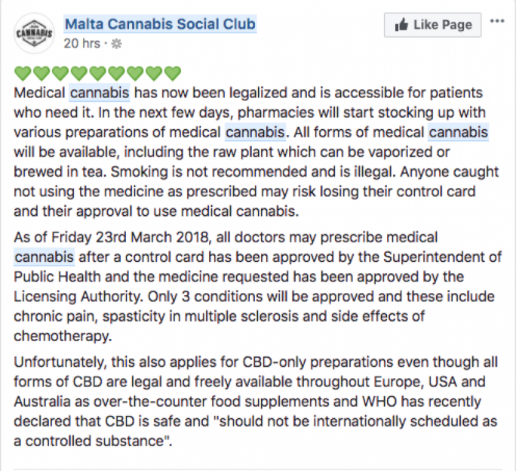Open the Malta Cannabis Social Club page name
Screen dimensions: 516x471
coord(160,24)
